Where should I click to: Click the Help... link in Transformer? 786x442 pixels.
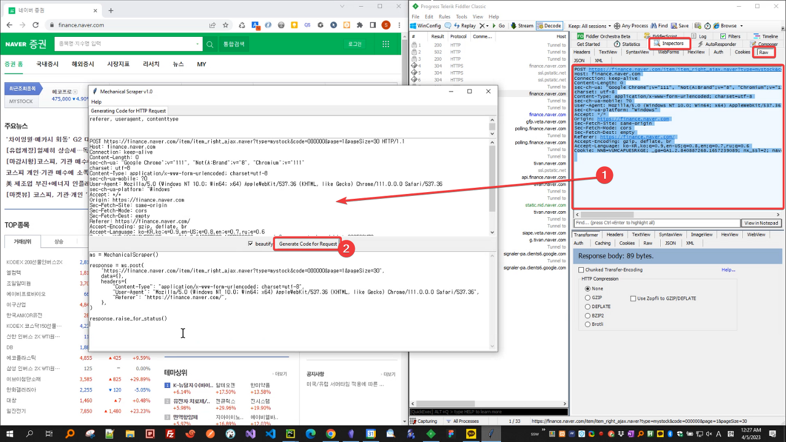728,269
